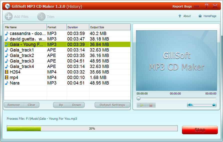Screen dimensions: 223x142
Task: Open Output Settings
Action: (112, 105)
